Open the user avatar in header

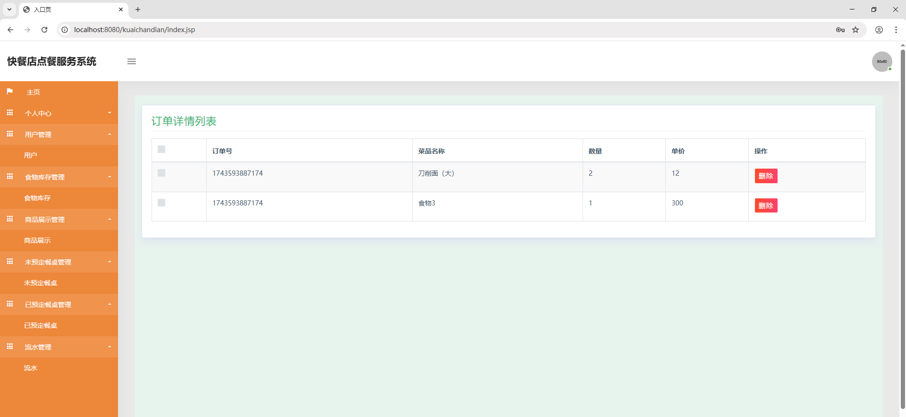point(881,61)
